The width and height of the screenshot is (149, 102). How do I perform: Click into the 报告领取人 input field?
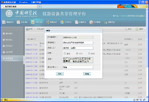tap(78, 67)
